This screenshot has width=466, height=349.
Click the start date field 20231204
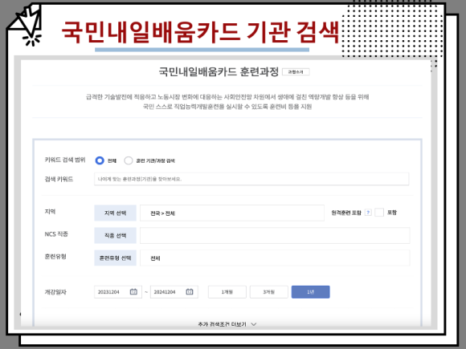(118, 292)
